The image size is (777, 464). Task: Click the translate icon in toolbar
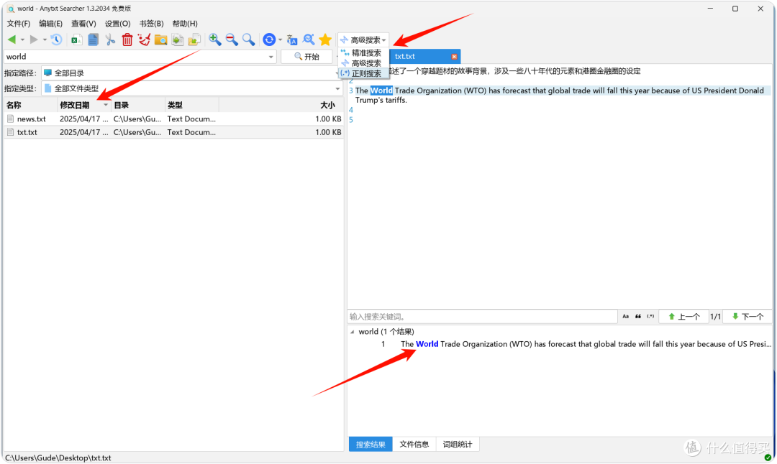(292, 40)
